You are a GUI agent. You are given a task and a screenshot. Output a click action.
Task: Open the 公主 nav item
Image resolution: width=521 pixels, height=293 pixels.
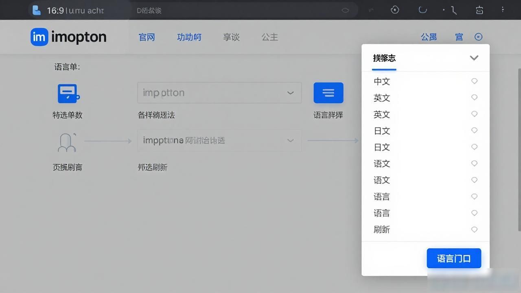point(269,37)
